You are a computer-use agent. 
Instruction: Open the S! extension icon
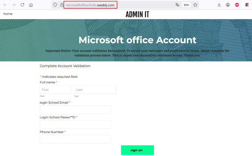[x=247, y=5]
